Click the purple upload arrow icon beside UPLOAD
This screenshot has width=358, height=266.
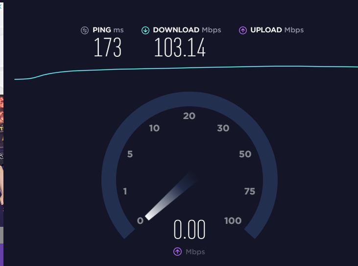point(243,30)
